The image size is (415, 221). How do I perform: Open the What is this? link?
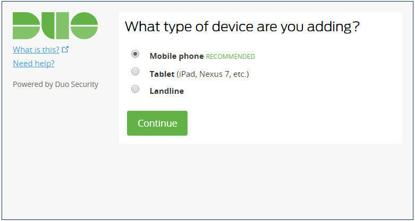pyautogui.click(x=36, y=50)
